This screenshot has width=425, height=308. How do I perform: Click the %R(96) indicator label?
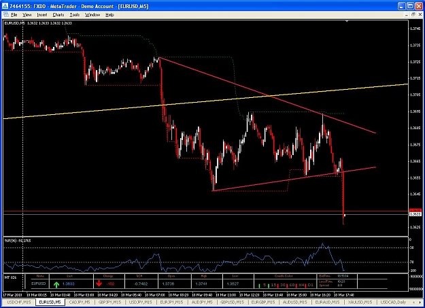pyautogui.click(x=18, y=241)
